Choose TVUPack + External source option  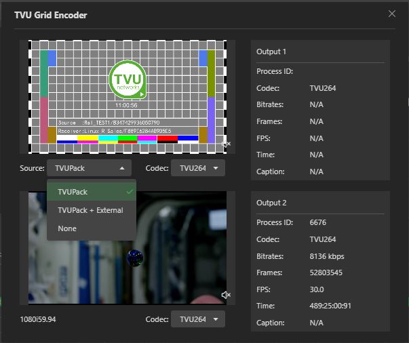92,210
